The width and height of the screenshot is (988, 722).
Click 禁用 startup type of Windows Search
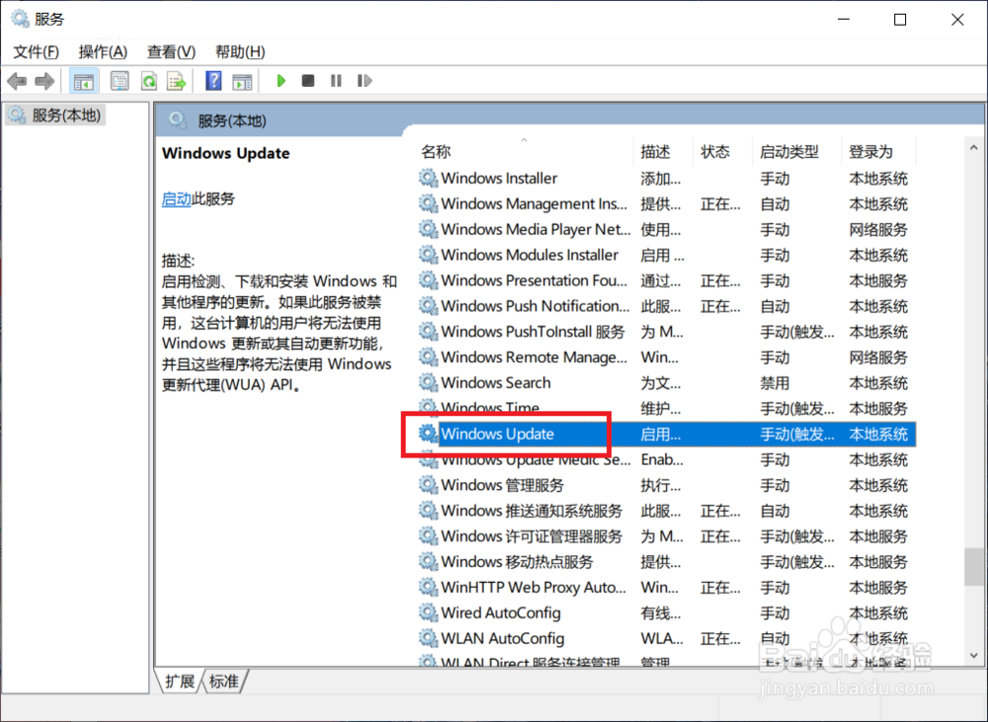click(x=775, y=383)
